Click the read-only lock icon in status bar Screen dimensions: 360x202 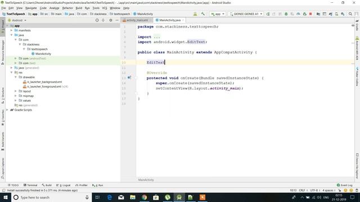[340, 190]
